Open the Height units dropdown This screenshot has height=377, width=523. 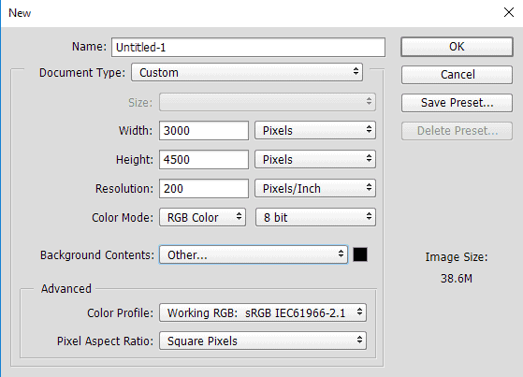point(315,159)
